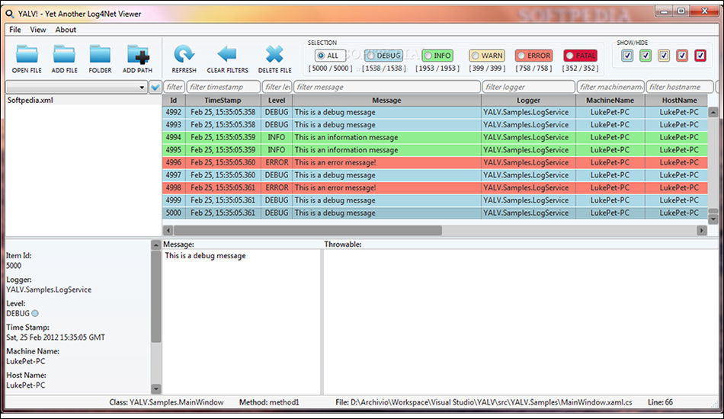Click the grid's horizontal scrollbar thumb
The height and width of the screenshot is (419, 724).
click(x=308, y=230)
